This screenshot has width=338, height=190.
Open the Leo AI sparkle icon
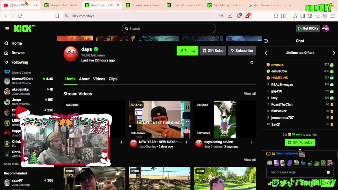click(317, 16)
